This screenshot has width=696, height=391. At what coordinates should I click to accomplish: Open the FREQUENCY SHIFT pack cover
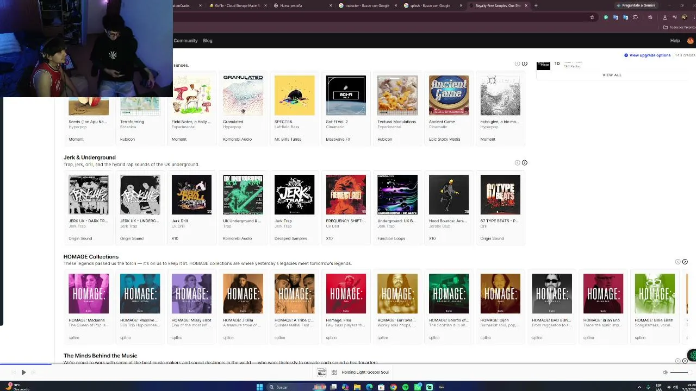pos(346,194)
